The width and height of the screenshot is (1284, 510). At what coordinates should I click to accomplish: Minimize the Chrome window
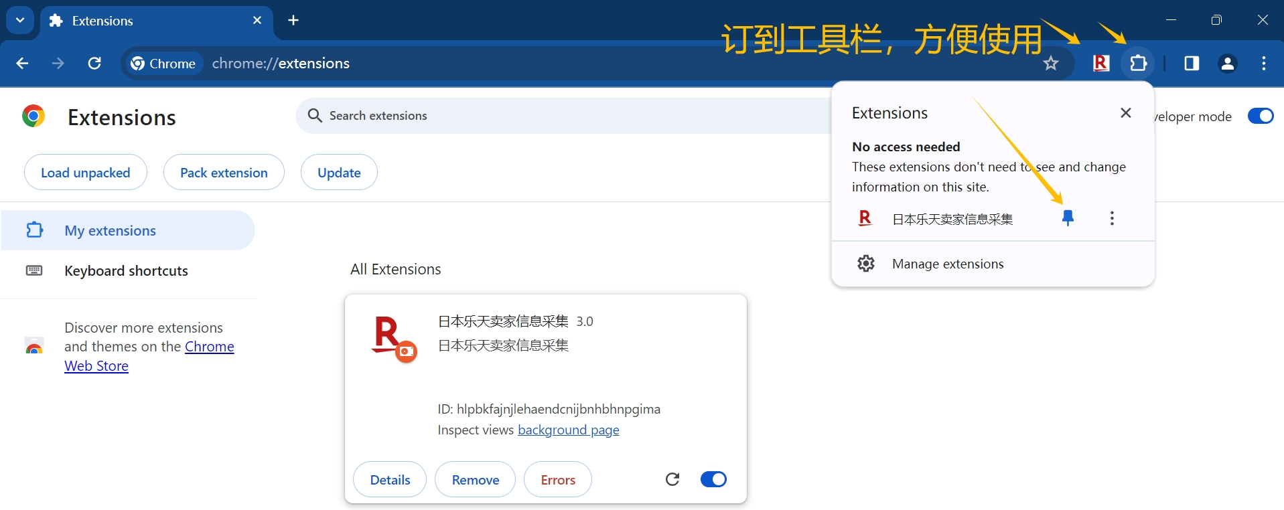point(1171,20)
